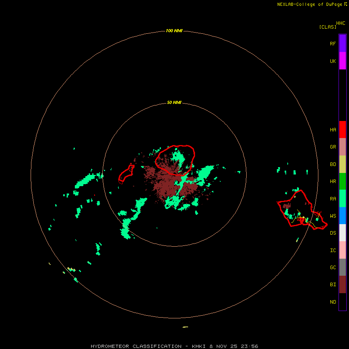Click the RF purple legend swatch
Image resolution: width=349 pixels, height=349 pixels.
tap(342, 43)
